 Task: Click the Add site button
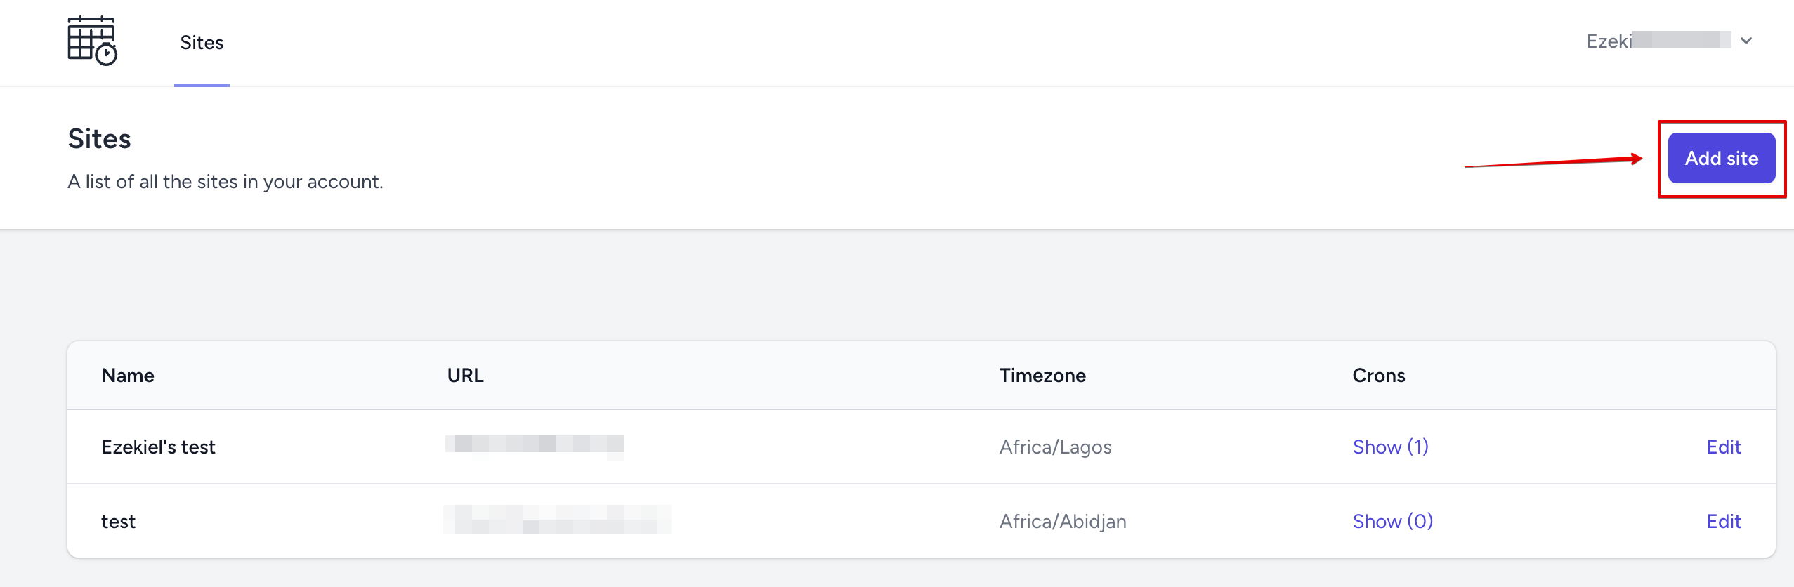(x=1721, y=159)
